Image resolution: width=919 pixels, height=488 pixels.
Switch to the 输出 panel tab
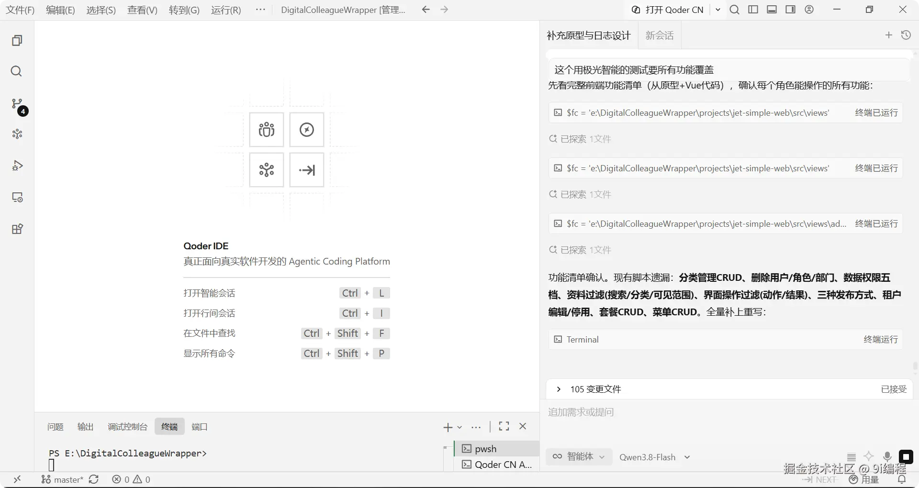pyautogui.click(x=86, y=427)
